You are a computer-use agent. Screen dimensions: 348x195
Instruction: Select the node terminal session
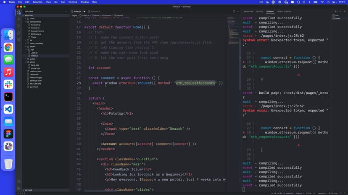click(x=337, y=18)
